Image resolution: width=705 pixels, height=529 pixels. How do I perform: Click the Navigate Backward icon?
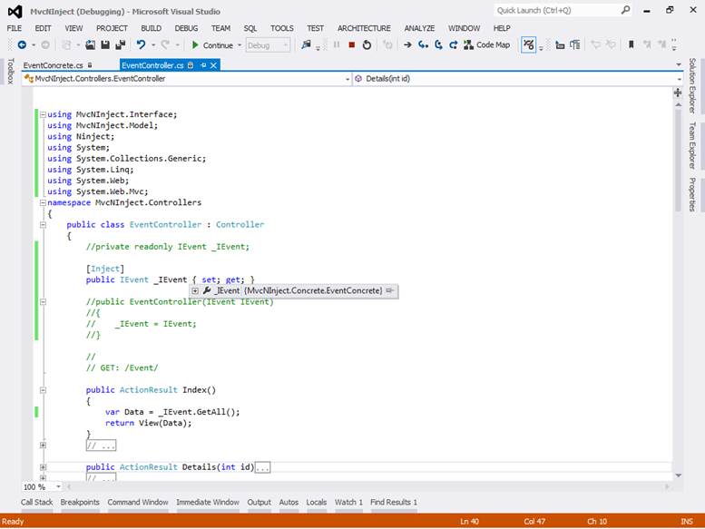pyautogui.click(x=21, y=44)
